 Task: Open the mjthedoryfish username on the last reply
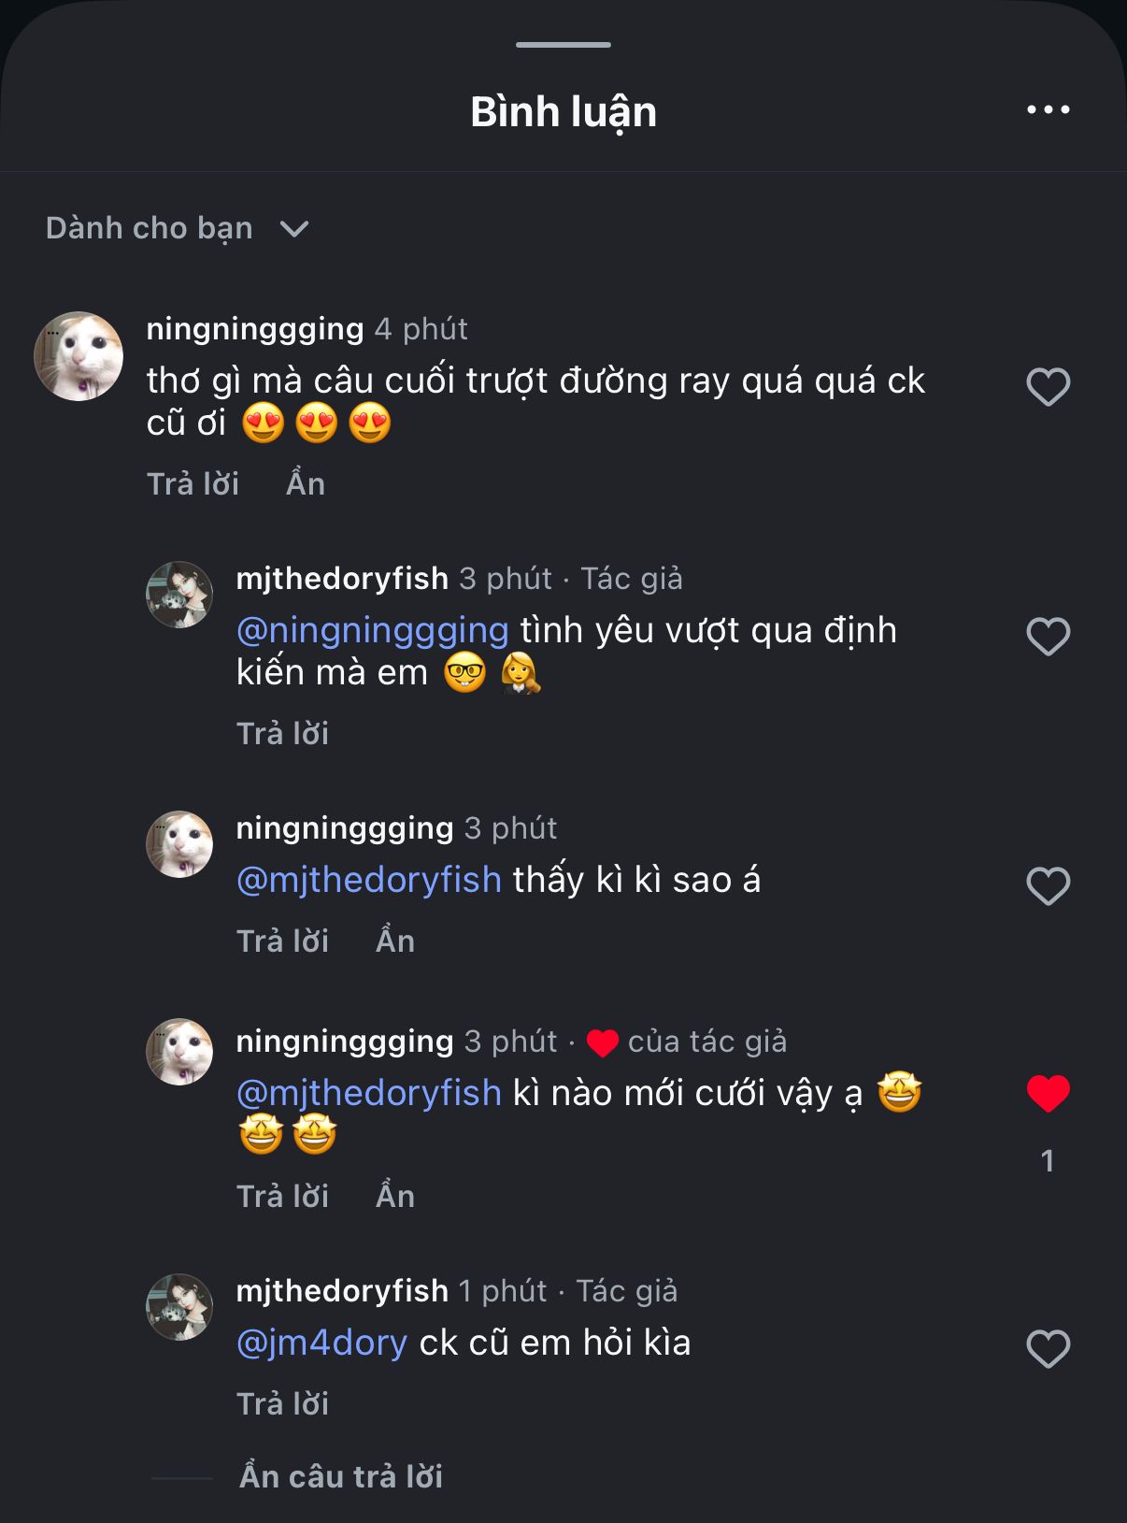[x=342, y=1290]
